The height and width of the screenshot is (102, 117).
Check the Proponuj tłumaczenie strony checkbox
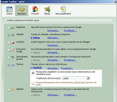(33, 83)
